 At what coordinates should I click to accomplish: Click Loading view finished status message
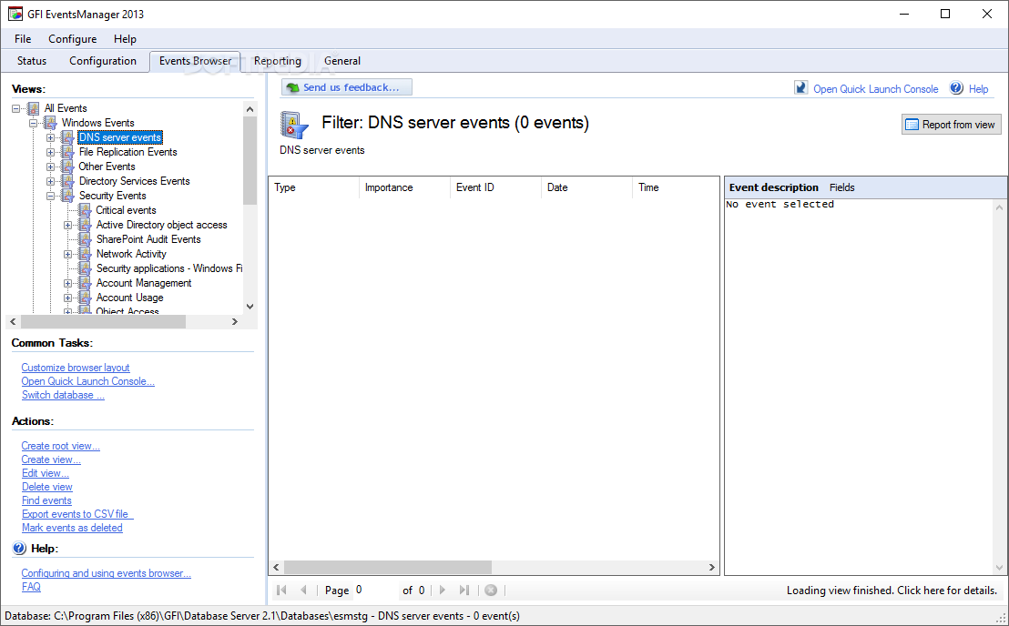(x=892, y=590)
